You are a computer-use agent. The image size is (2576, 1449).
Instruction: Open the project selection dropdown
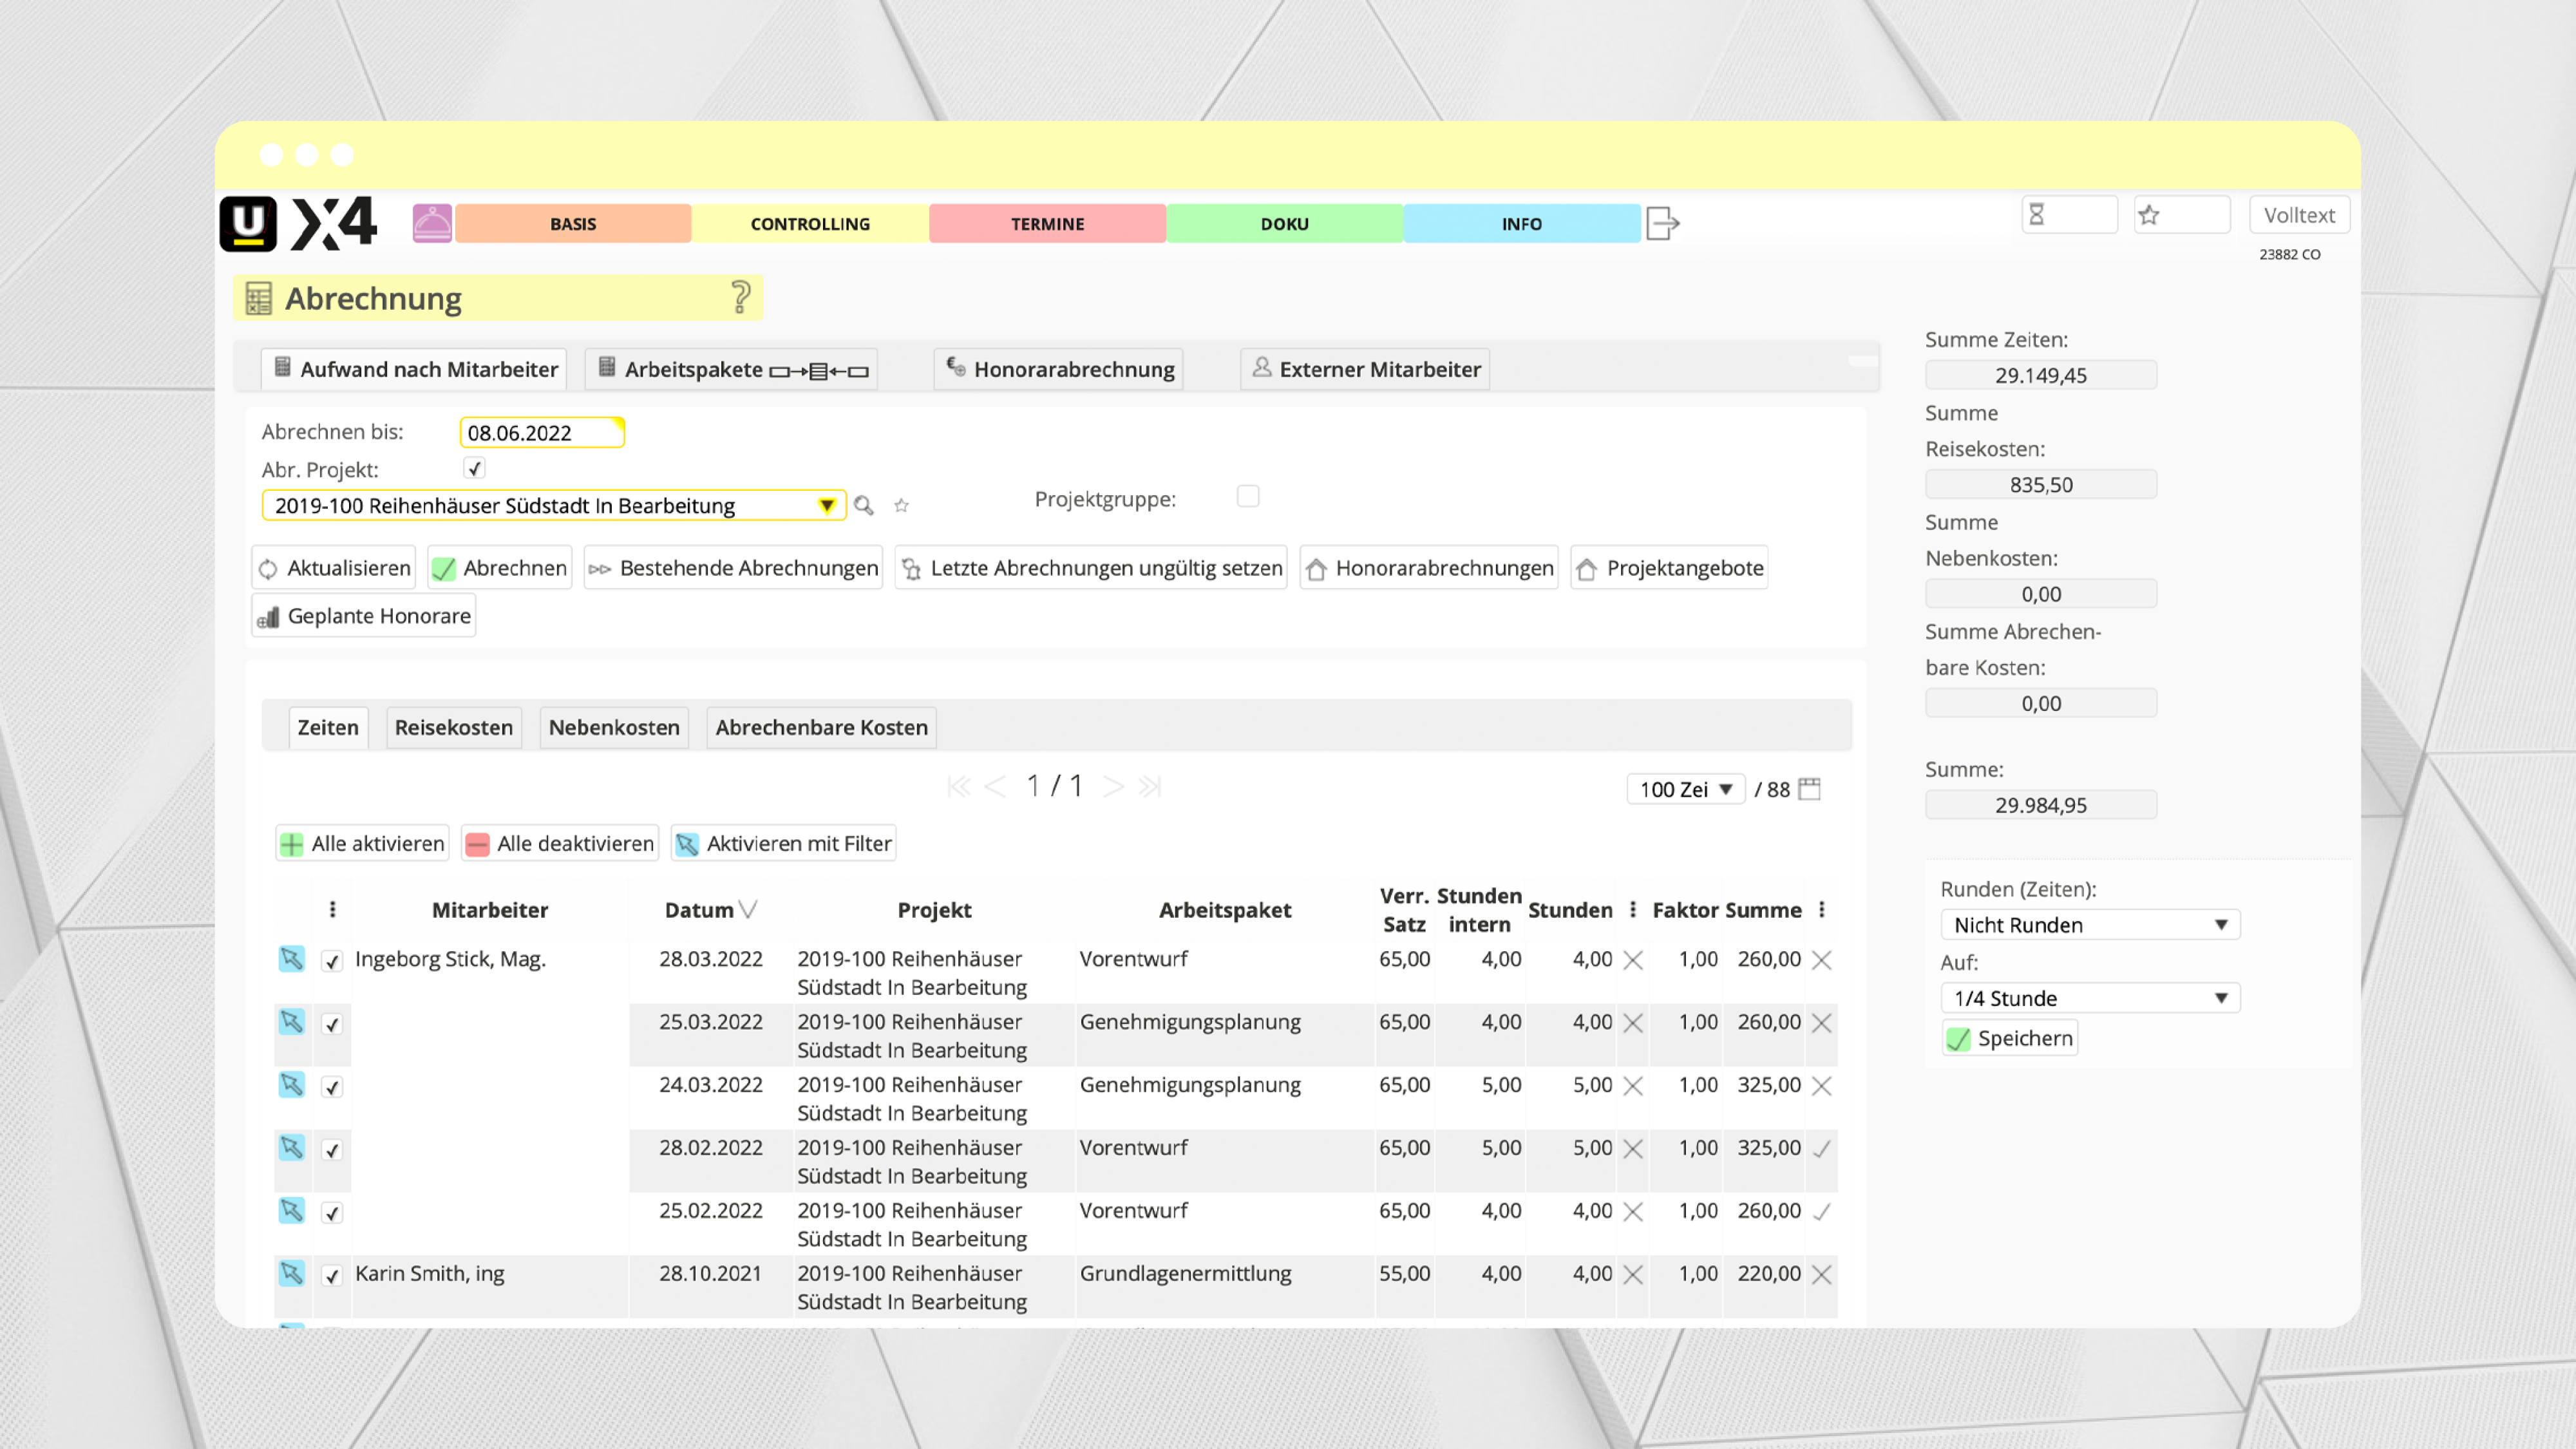(826, 506)
